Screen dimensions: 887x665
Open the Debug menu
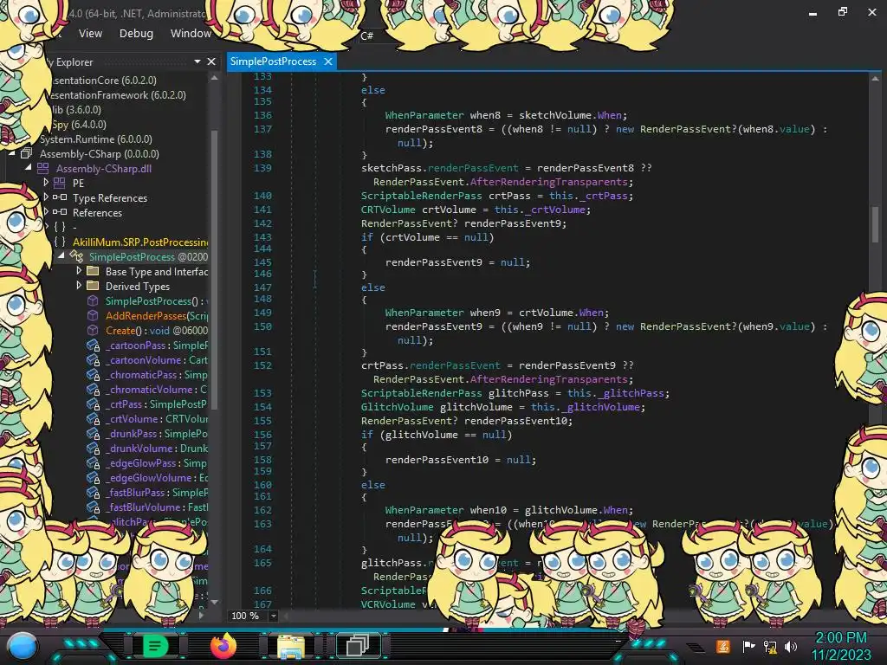pyautogui.click(x=136, y=34)
